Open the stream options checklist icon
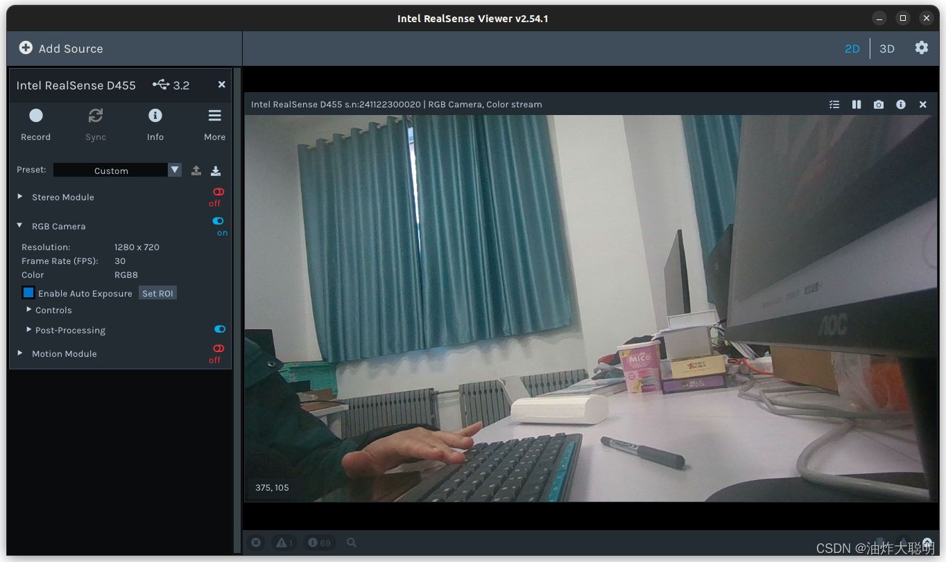The width and height of the screenshot is (946, 562). click(834, 104)
